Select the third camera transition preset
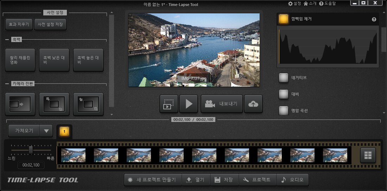This screenshot has height=191, width=387. (x=88, y=104)
